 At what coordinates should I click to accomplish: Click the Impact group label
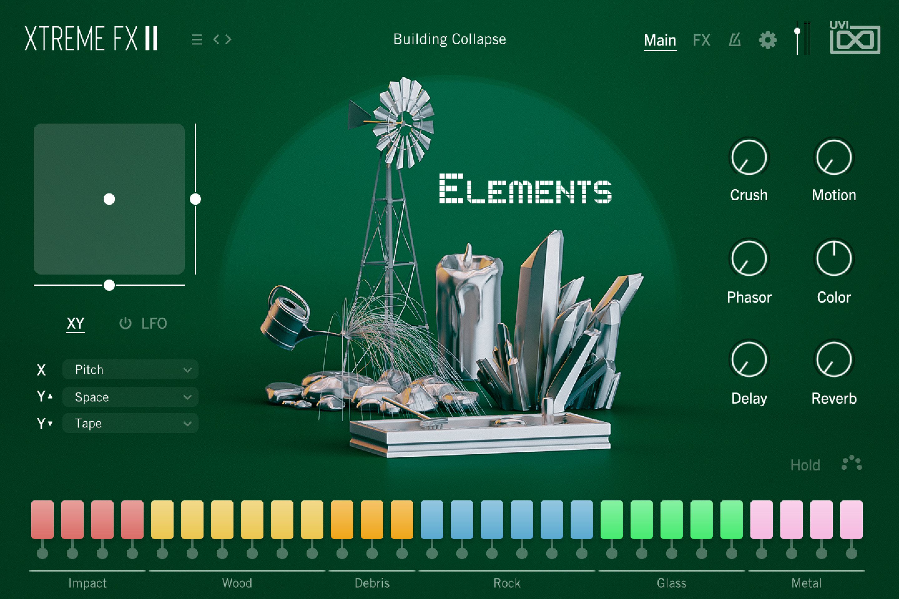tap(87, 583)
